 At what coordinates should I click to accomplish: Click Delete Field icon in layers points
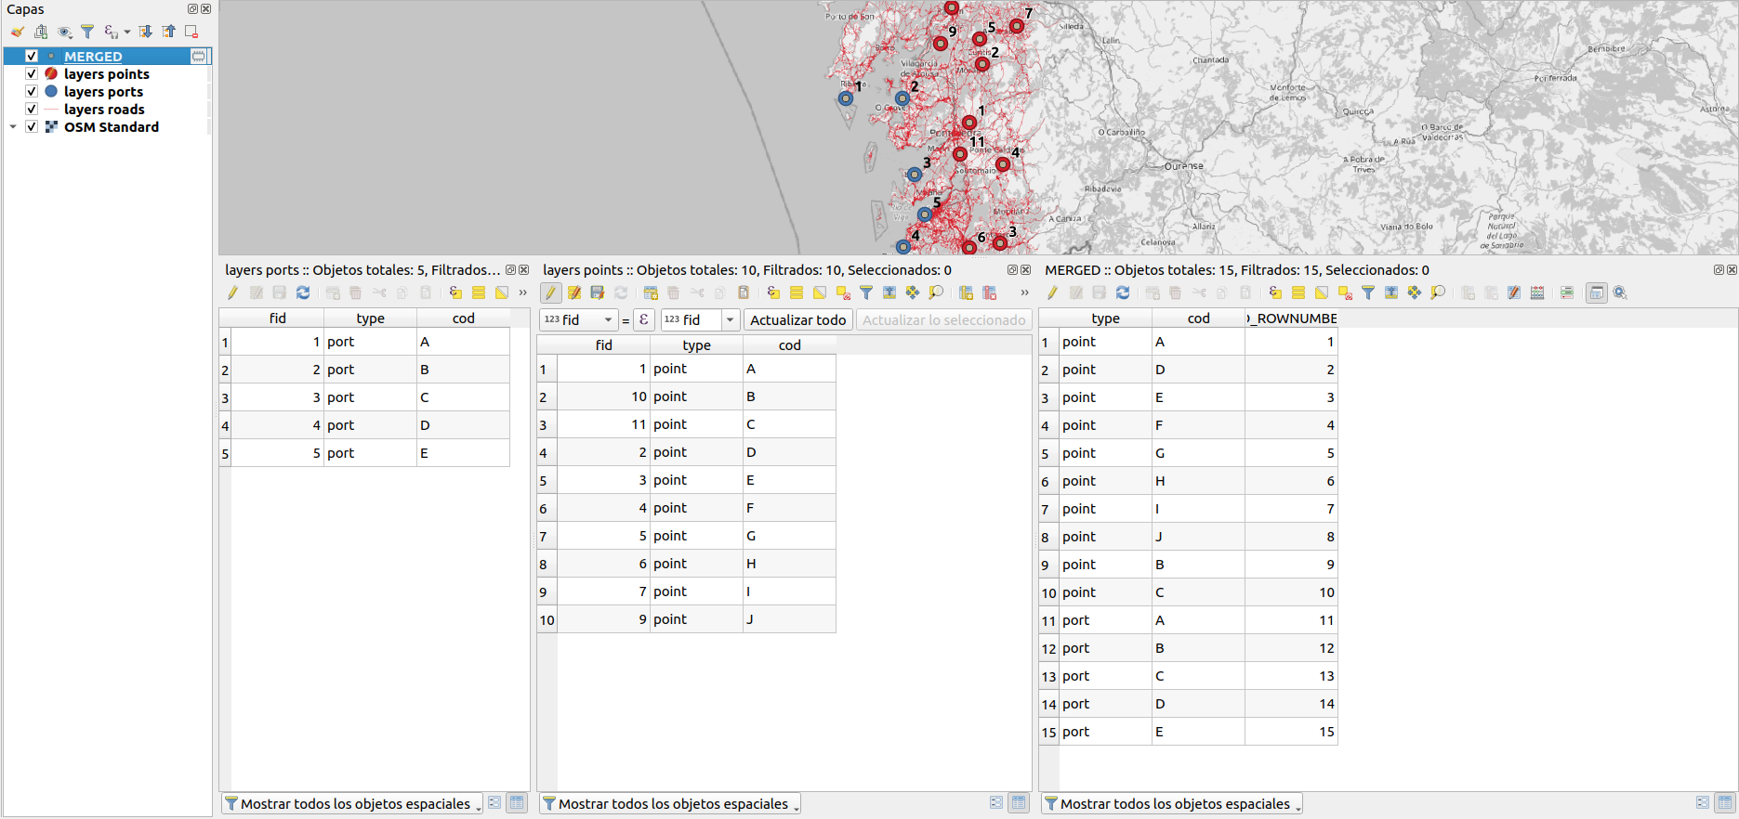[990, 292]
